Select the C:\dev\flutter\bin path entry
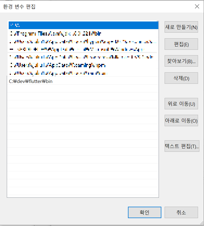 tap(83, 81)
